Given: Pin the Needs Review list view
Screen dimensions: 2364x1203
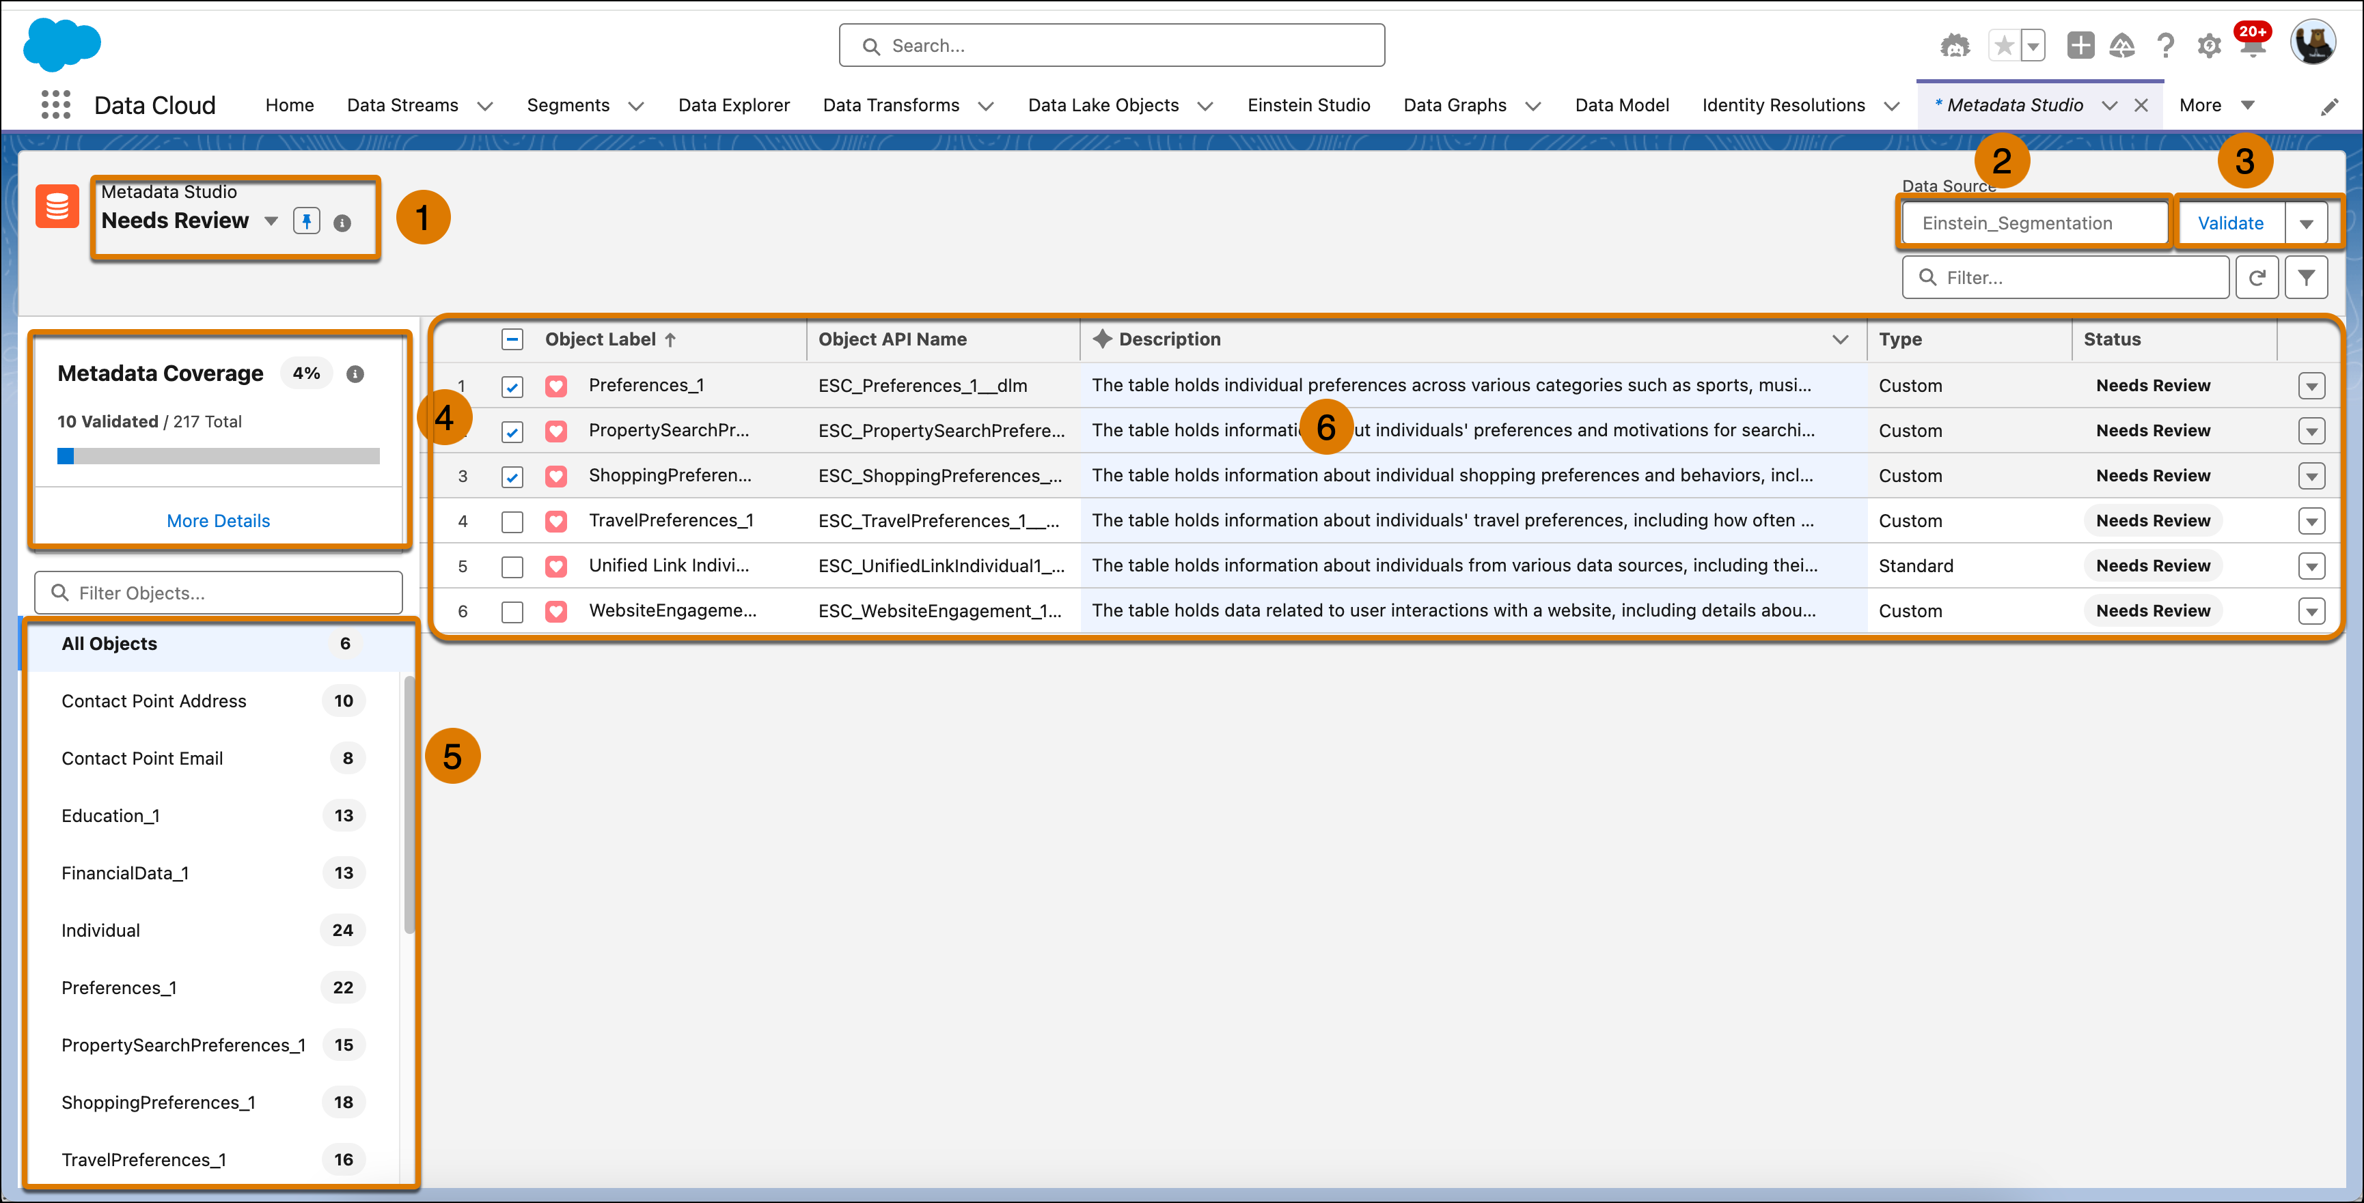Looking at the screenshot, I should point(307,221).
